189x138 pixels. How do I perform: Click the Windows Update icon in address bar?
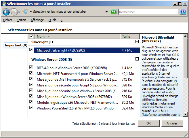point(26,12)
